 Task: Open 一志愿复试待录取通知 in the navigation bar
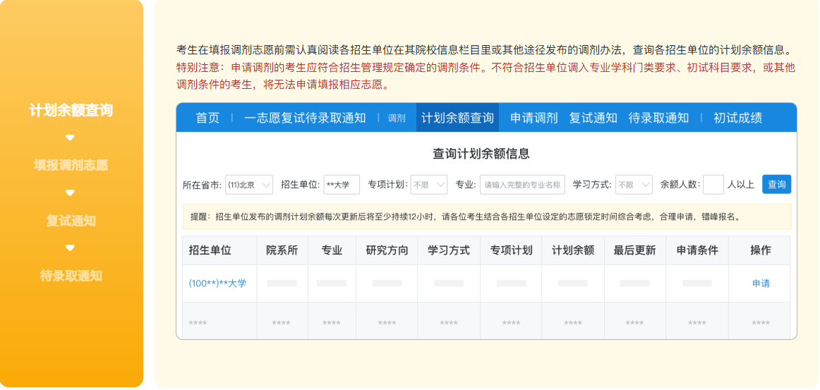305,118
